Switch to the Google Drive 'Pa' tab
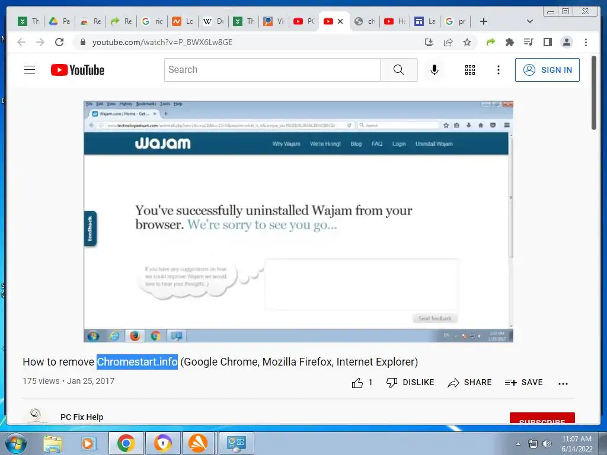Screen dimensions: 607x455 59,21
